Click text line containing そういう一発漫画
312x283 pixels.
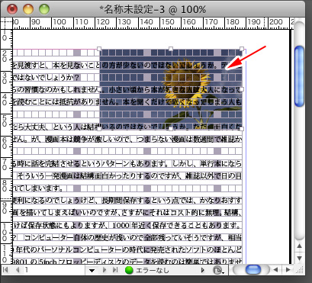(127, 176)
